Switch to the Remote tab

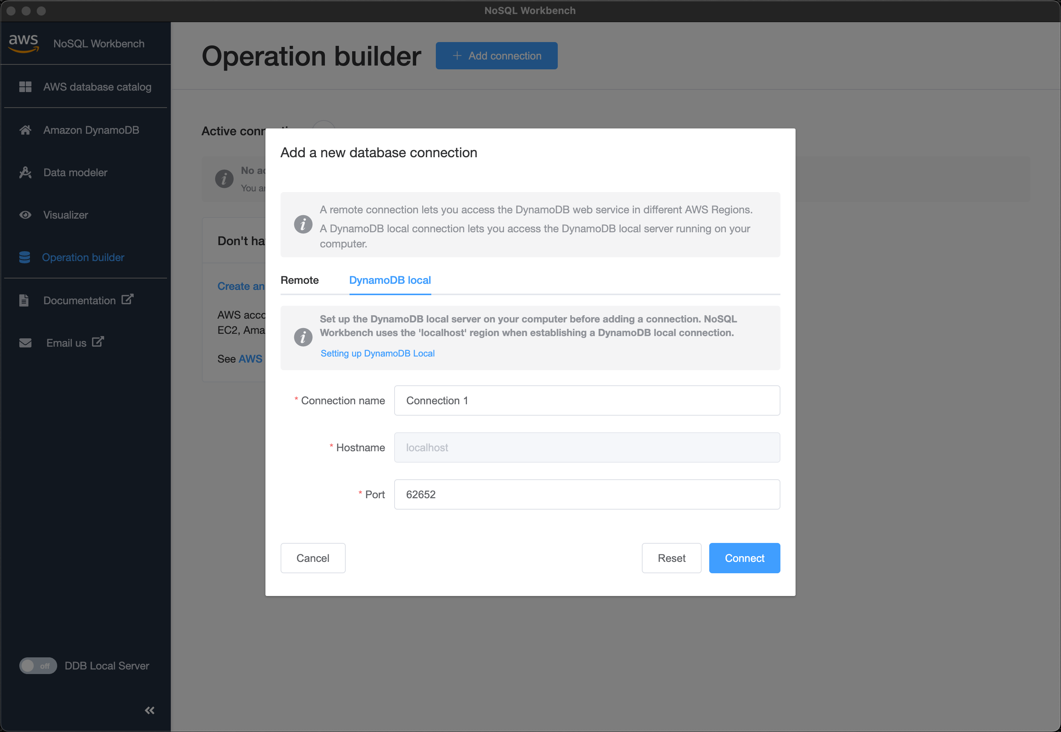tap(300, 280)
